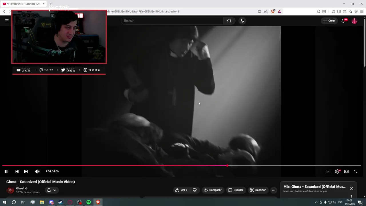366x206 pixels.
Task: Open the taskbar clock showing 20:59
Action: [x=350, y=202]
